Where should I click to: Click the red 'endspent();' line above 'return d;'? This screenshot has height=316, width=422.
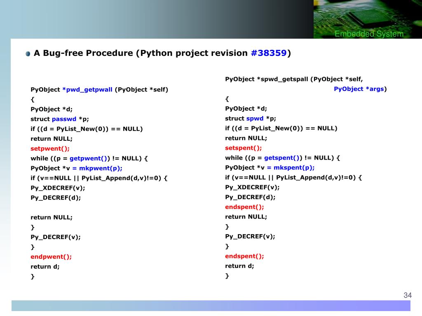(244, 256)
